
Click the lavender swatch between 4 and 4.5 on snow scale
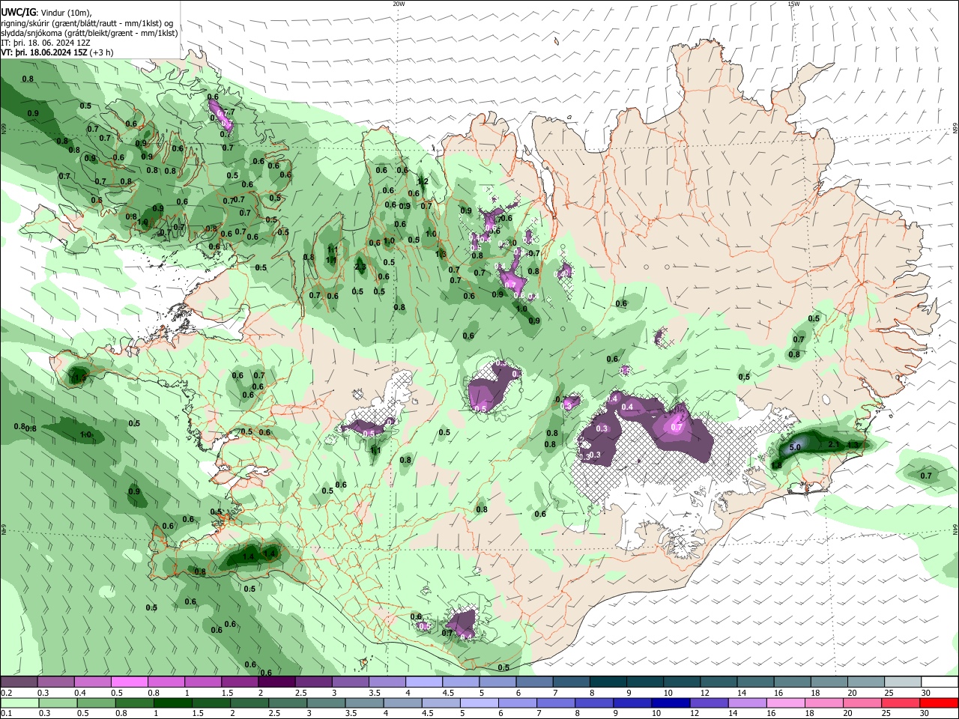point(424,682)
